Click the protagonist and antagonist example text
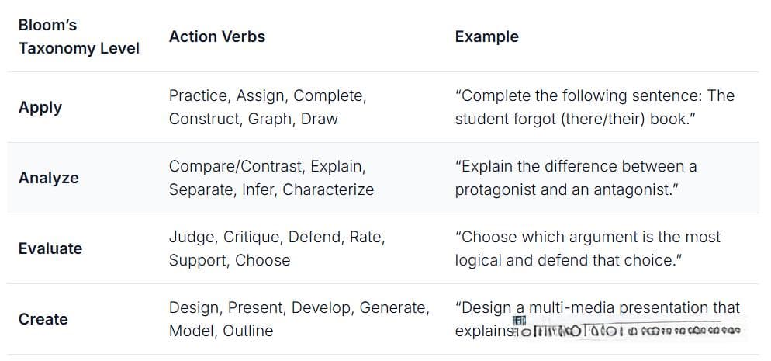The height and width of the screenshot is (361, 771). 576,178
